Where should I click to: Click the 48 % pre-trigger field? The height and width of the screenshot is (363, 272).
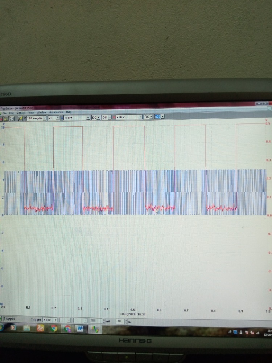(x=120, y=321)
